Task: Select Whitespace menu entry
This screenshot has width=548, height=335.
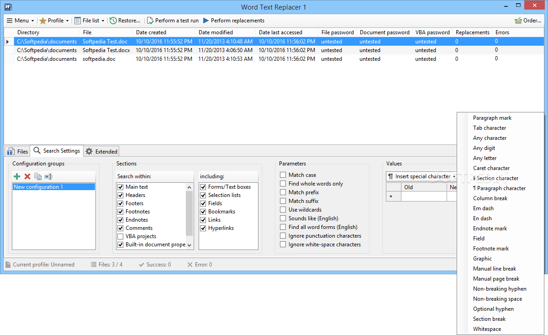Action: click(x=487, y=329)
